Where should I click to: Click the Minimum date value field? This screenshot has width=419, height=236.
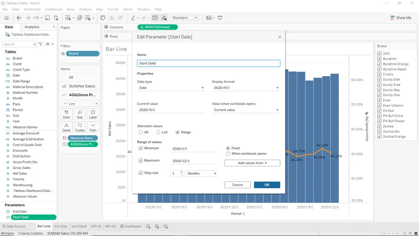(194, 149)
